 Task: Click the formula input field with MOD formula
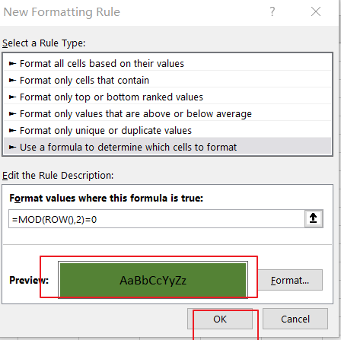click(157, 219)
